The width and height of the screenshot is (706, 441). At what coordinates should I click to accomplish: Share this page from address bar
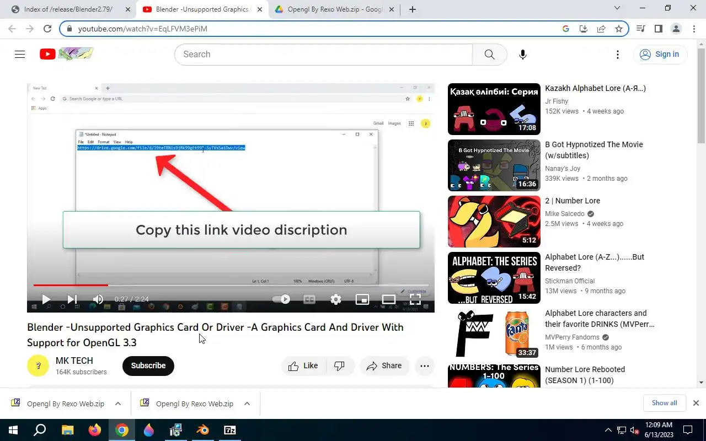coord(601,29)
